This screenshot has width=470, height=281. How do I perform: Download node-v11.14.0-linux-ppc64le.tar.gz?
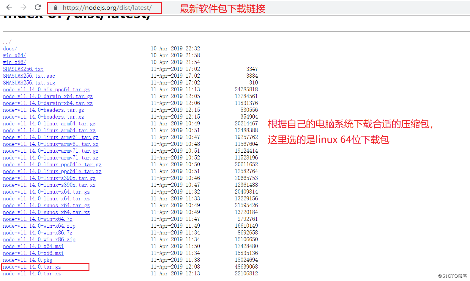52,164
